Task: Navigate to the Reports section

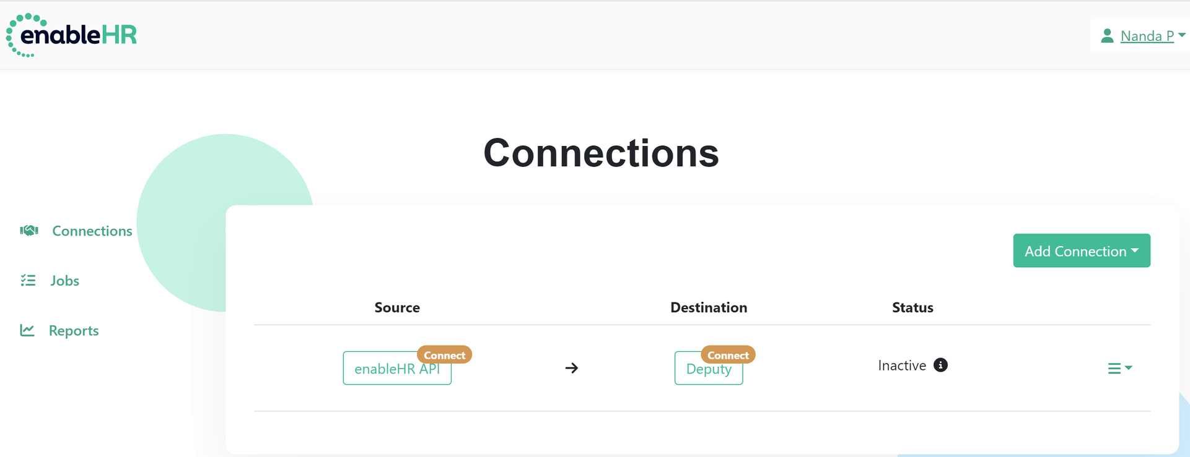Action: (x=74, y=330)
